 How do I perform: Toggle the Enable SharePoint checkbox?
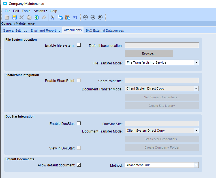[x=79, y=80]
